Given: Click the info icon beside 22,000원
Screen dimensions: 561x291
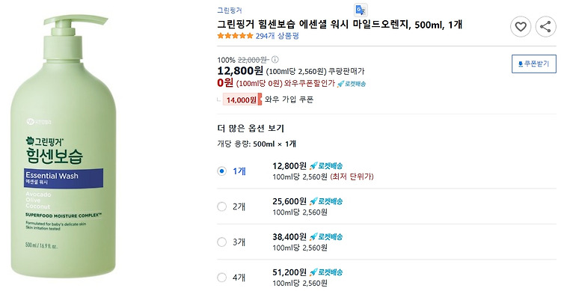Looking at the screenshot, I should tap(275, 59).
